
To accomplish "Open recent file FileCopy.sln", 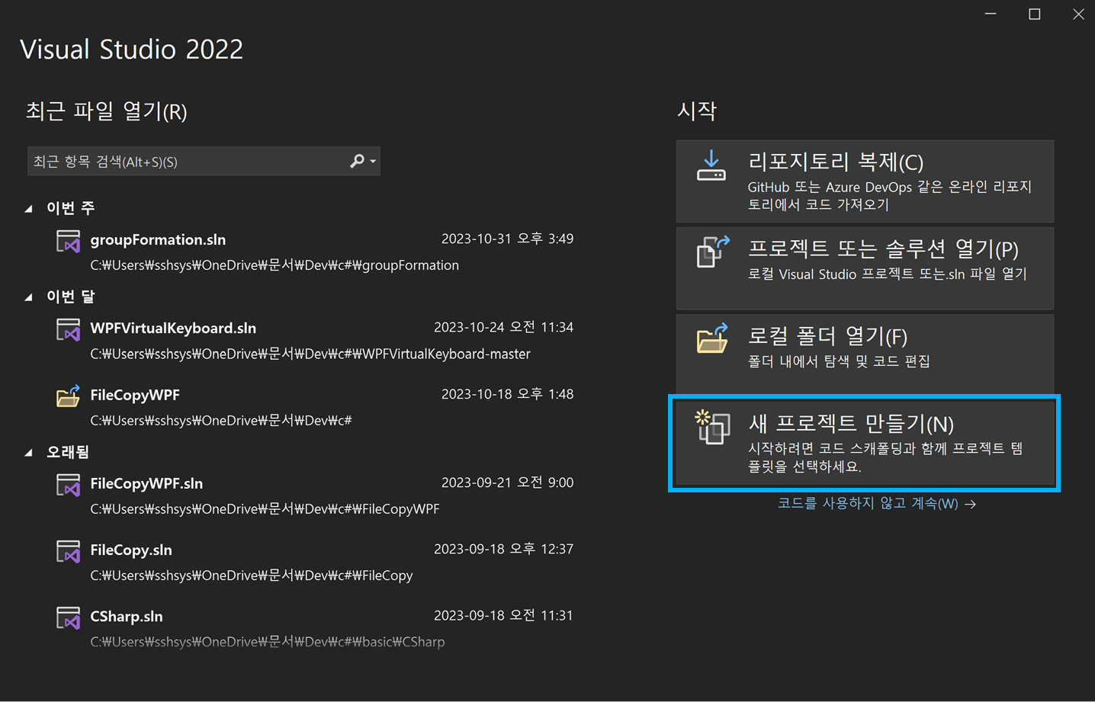I will (131, 550).
